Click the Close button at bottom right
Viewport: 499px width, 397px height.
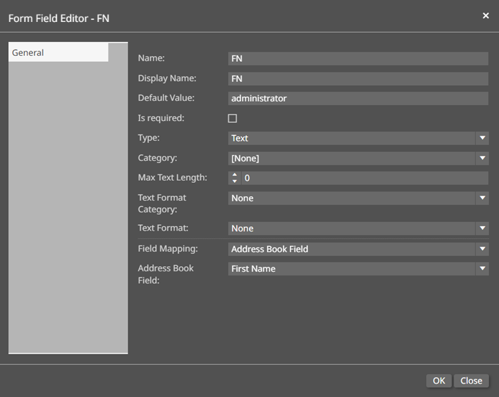click(x=471, y=380)
